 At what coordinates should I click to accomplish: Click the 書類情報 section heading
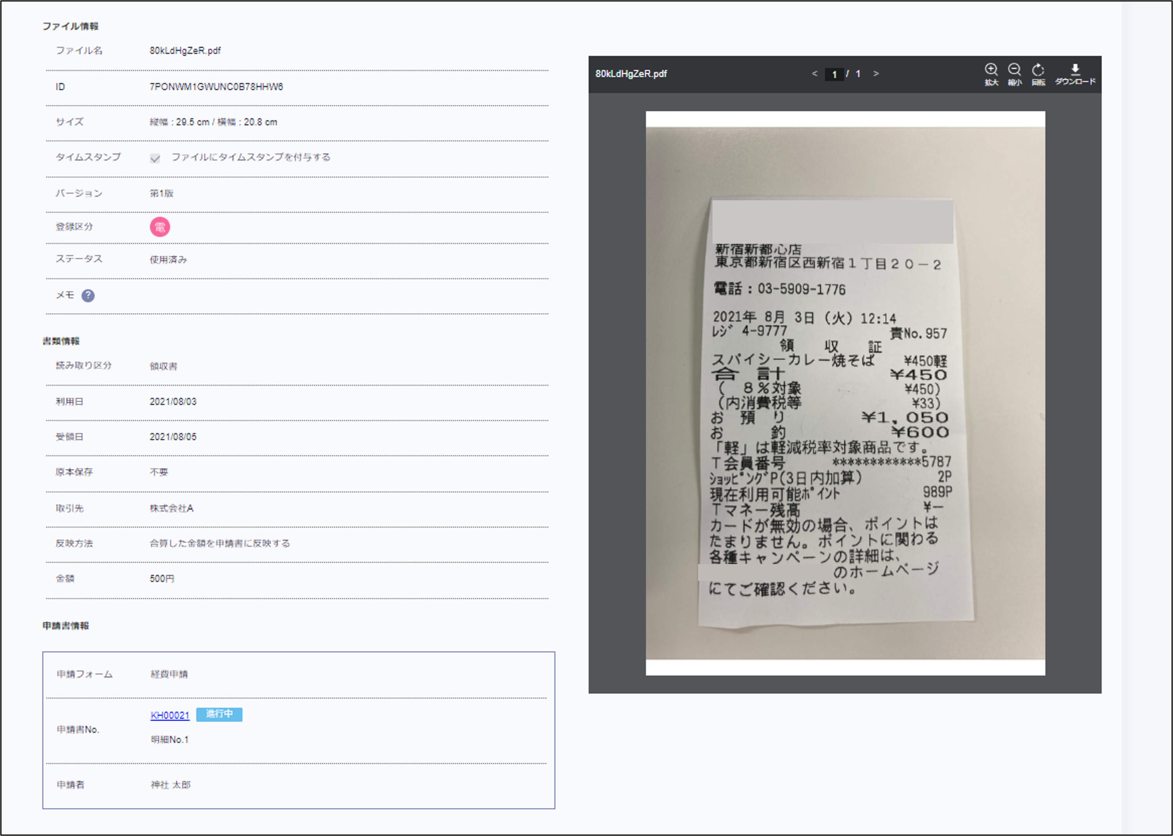click(x=61, y=341)
